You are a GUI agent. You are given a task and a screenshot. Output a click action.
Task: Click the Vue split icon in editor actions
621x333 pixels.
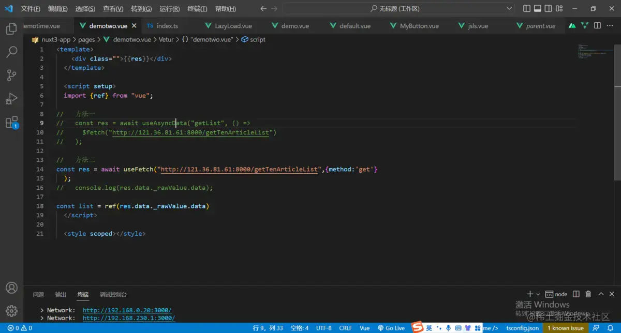[585, 26]
